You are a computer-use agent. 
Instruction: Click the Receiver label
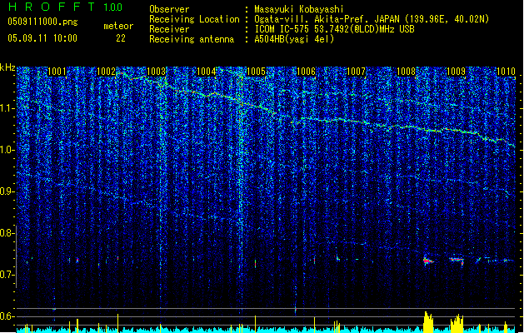(x=169, y=29)
